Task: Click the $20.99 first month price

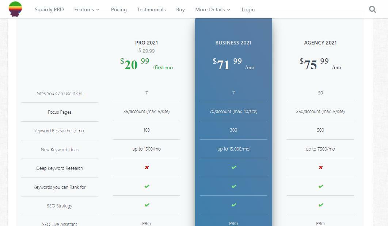Action: (147, 64)
